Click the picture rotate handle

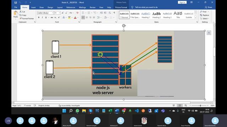[x=124, y=26]
